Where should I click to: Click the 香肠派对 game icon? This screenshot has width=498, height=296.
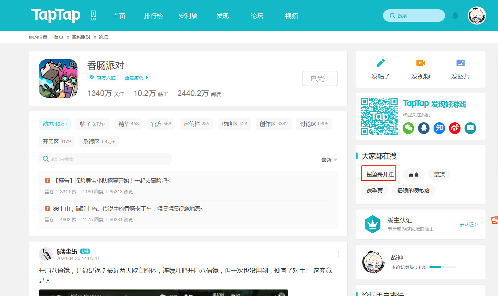coord(58,78)
